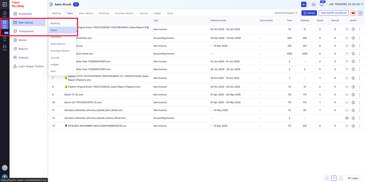Click the blue document icon beside YouTube
The height and width of the screenshot is (182, 365).
pyautogui.click(x=360, y=13)
